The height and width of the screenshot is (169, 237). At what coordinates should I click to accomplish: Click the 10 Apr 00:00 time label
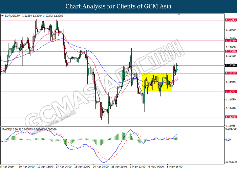click(27, 167)
